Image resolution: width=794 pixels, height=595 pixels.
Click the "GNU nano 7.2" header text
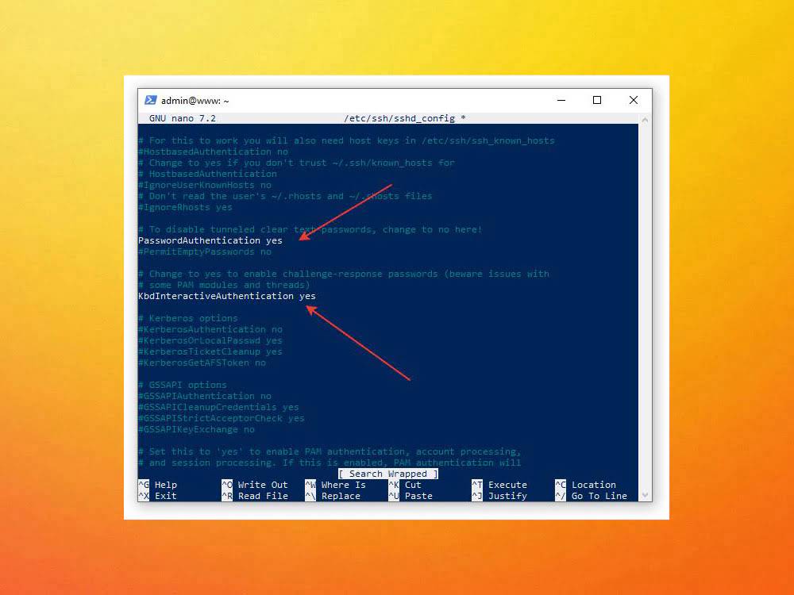click(183, 118)
